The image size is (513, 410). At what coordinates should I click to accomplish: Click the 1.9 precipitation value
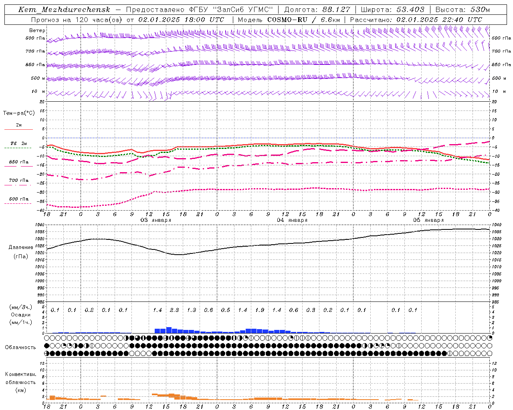(x=260, y=310)
